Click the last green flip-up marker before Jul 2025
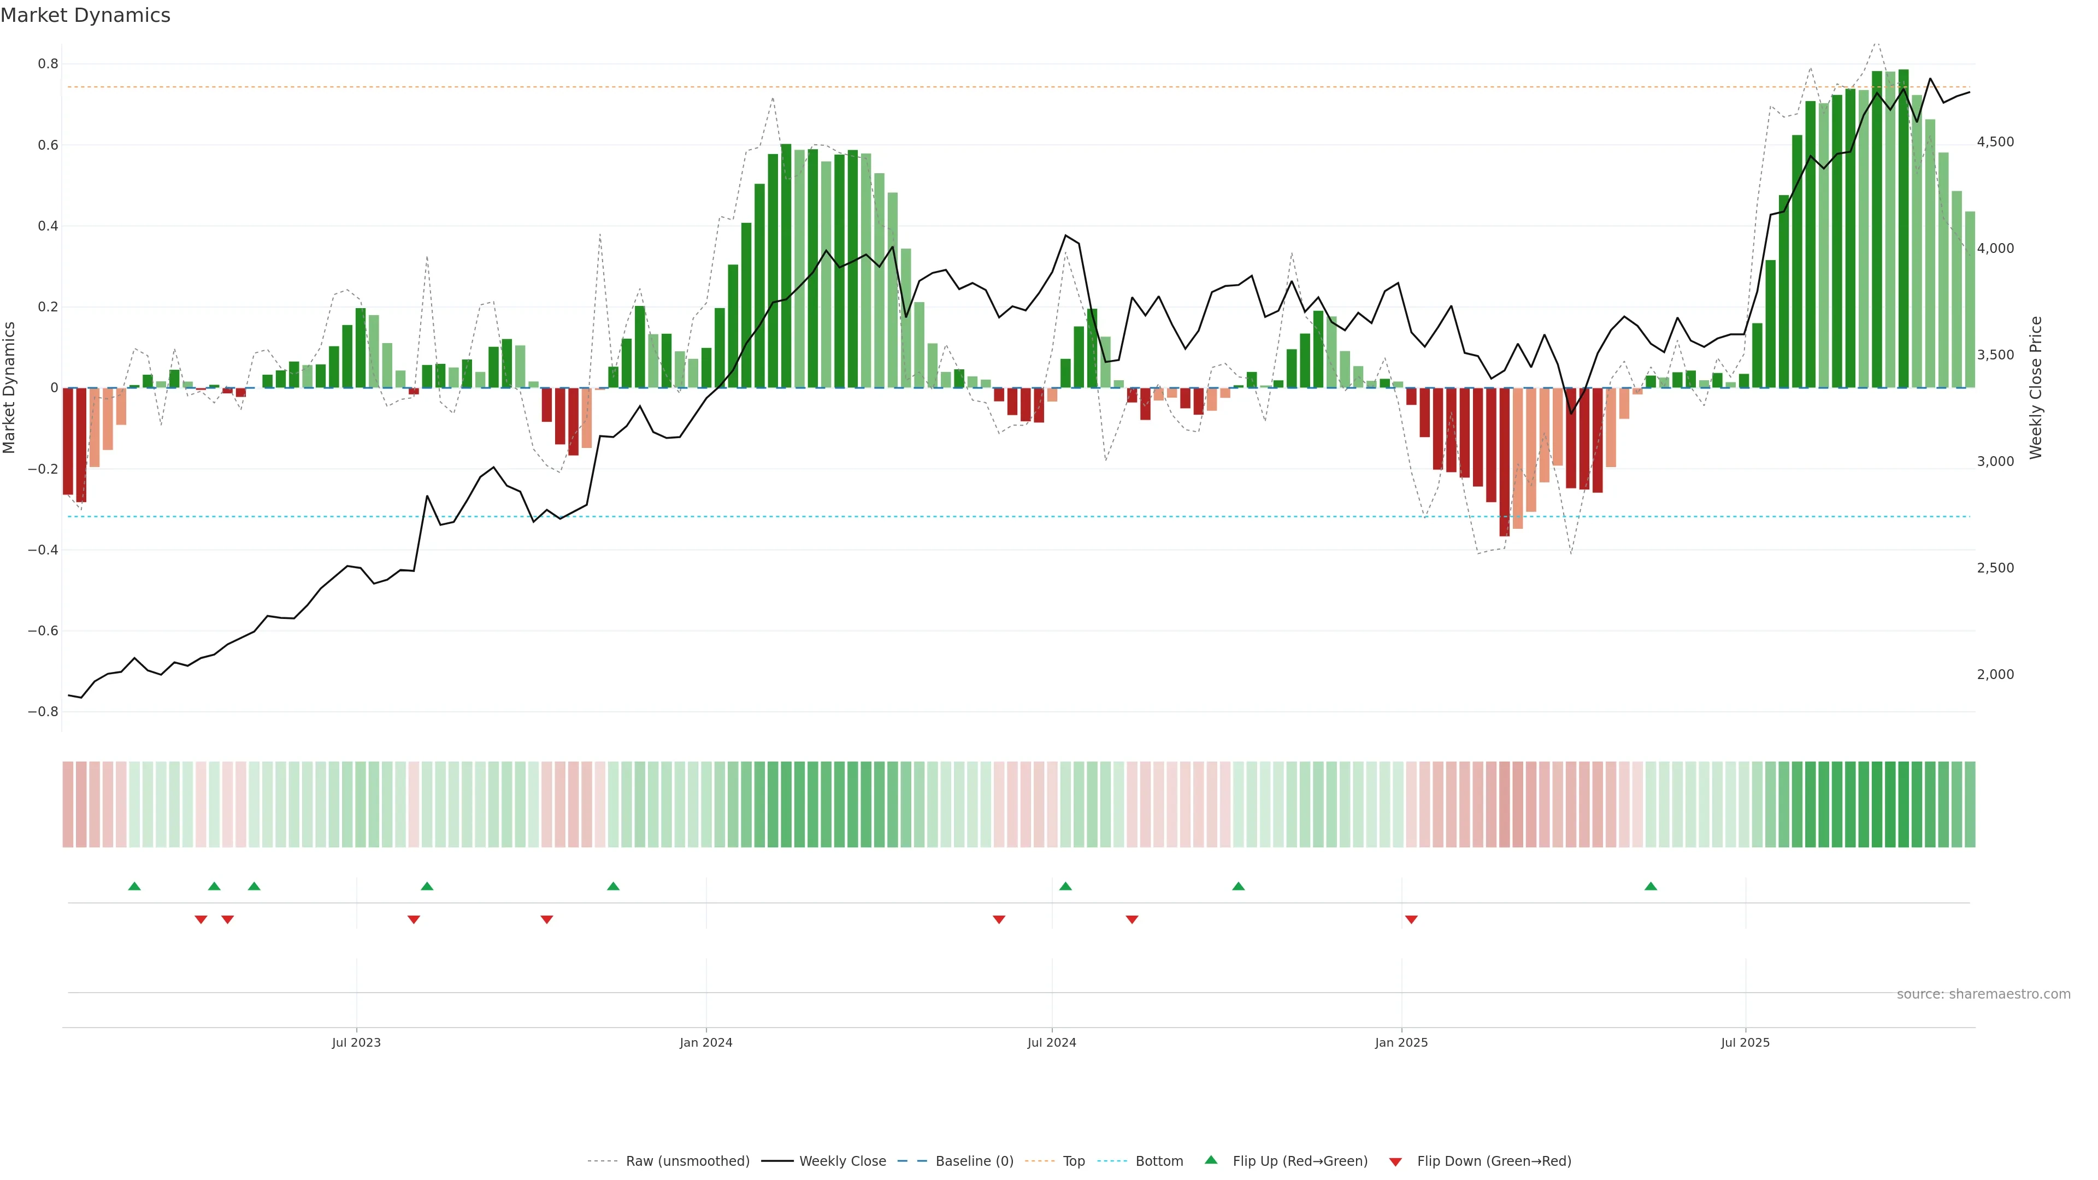This screenshot has width=2098, height=1180. click(x=1650, y=886)
